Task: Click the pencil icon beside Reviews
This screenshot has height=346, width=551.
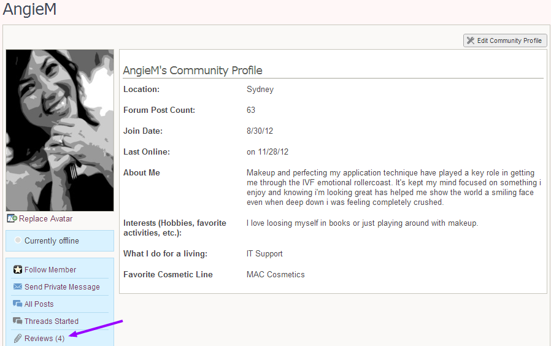Action: point(18,338)
